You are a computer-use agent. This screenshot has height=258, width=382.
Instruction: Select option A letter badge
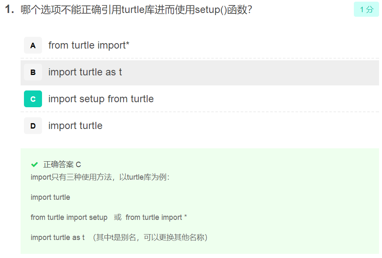(x=33, y=45)
